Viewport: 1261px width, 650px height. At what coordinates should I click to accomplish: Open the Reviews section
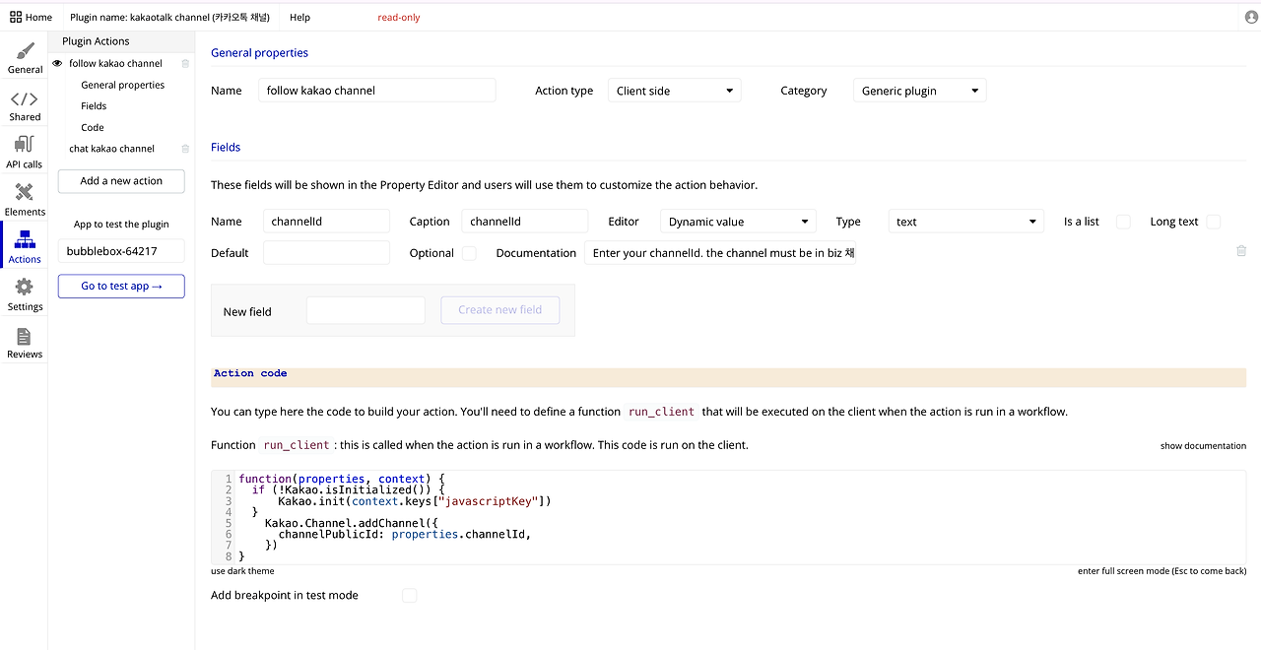point(25,343)
